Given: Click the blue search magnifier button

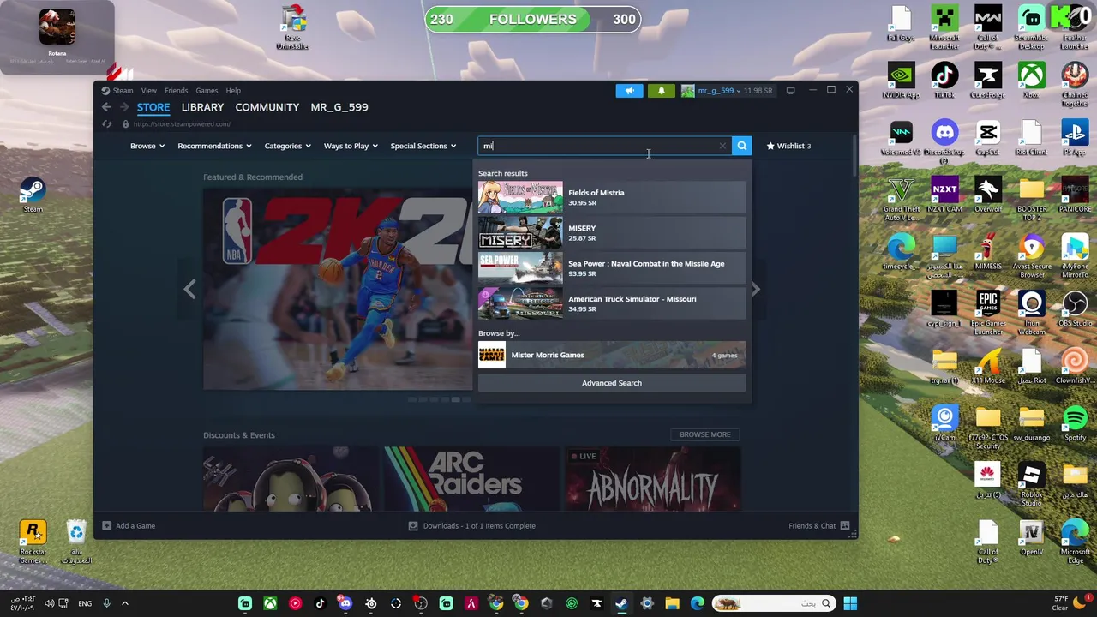Looking at the screenshot, I should tap(742, 146).
